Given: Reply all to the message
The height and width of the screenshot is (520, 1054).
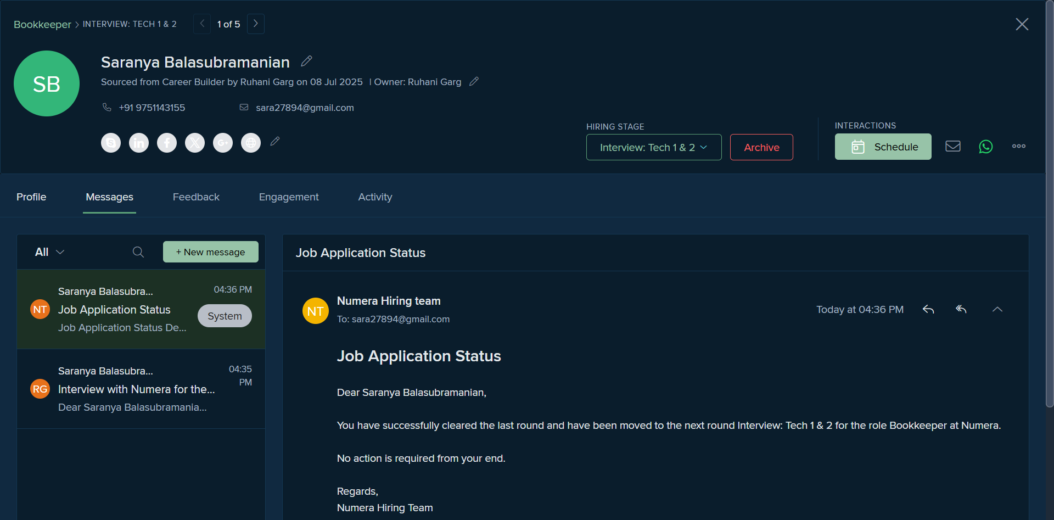Looking at the screenshot, I should tap(961, 309).
